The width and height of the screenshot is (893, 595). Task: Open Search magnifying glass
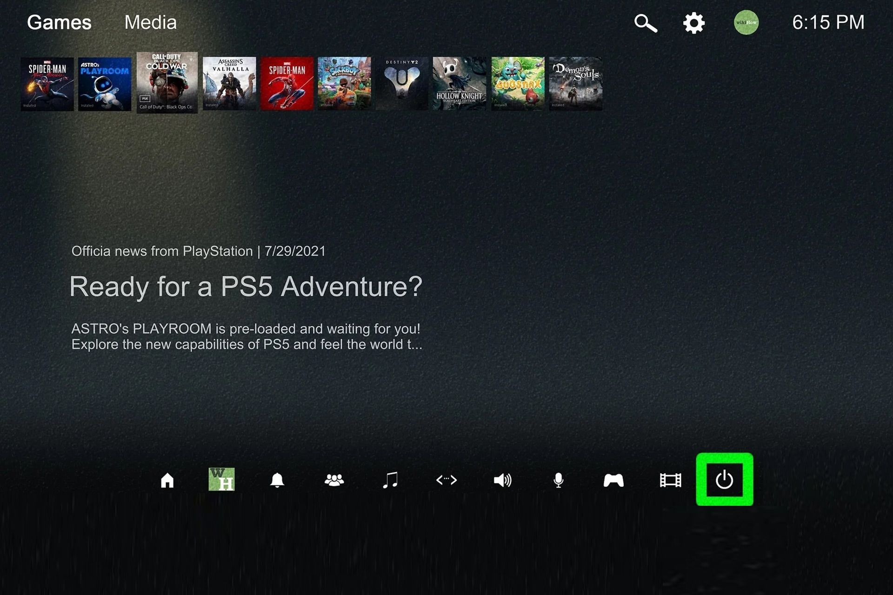point(646,23)
